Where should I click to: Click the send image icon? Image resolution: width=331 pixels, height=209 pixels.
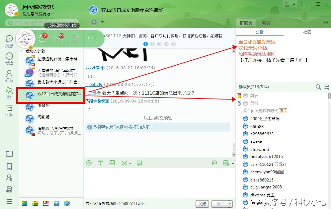[112, 163]
